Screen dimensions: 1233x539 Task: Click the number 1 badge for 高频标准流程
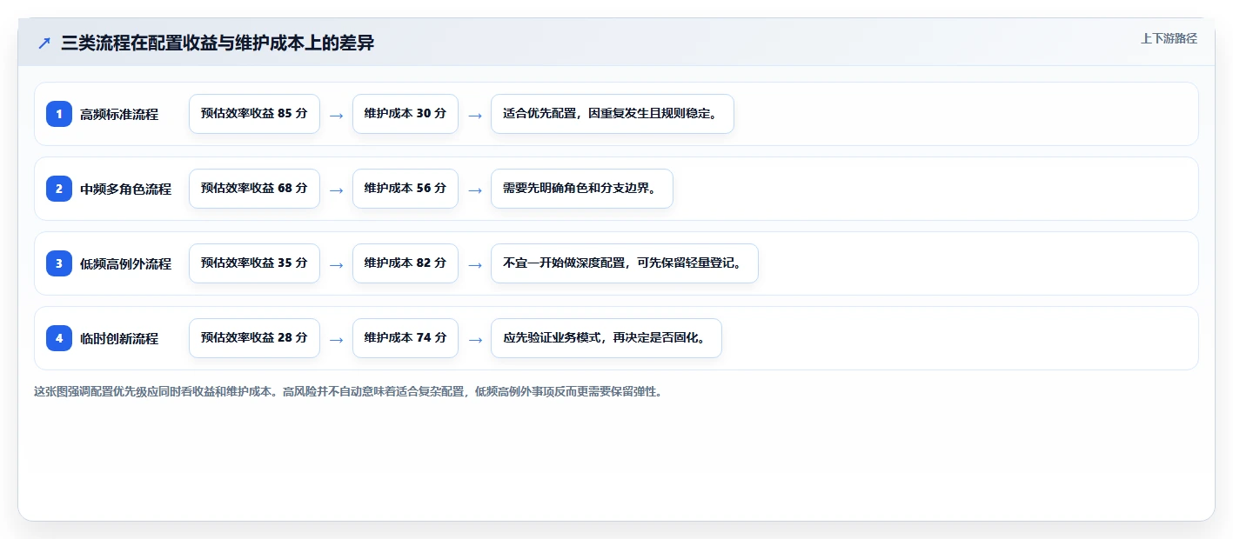59,114
